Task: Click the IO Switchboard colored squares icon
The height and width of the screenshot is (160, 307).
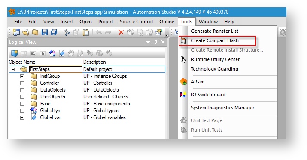Action: 183,95
